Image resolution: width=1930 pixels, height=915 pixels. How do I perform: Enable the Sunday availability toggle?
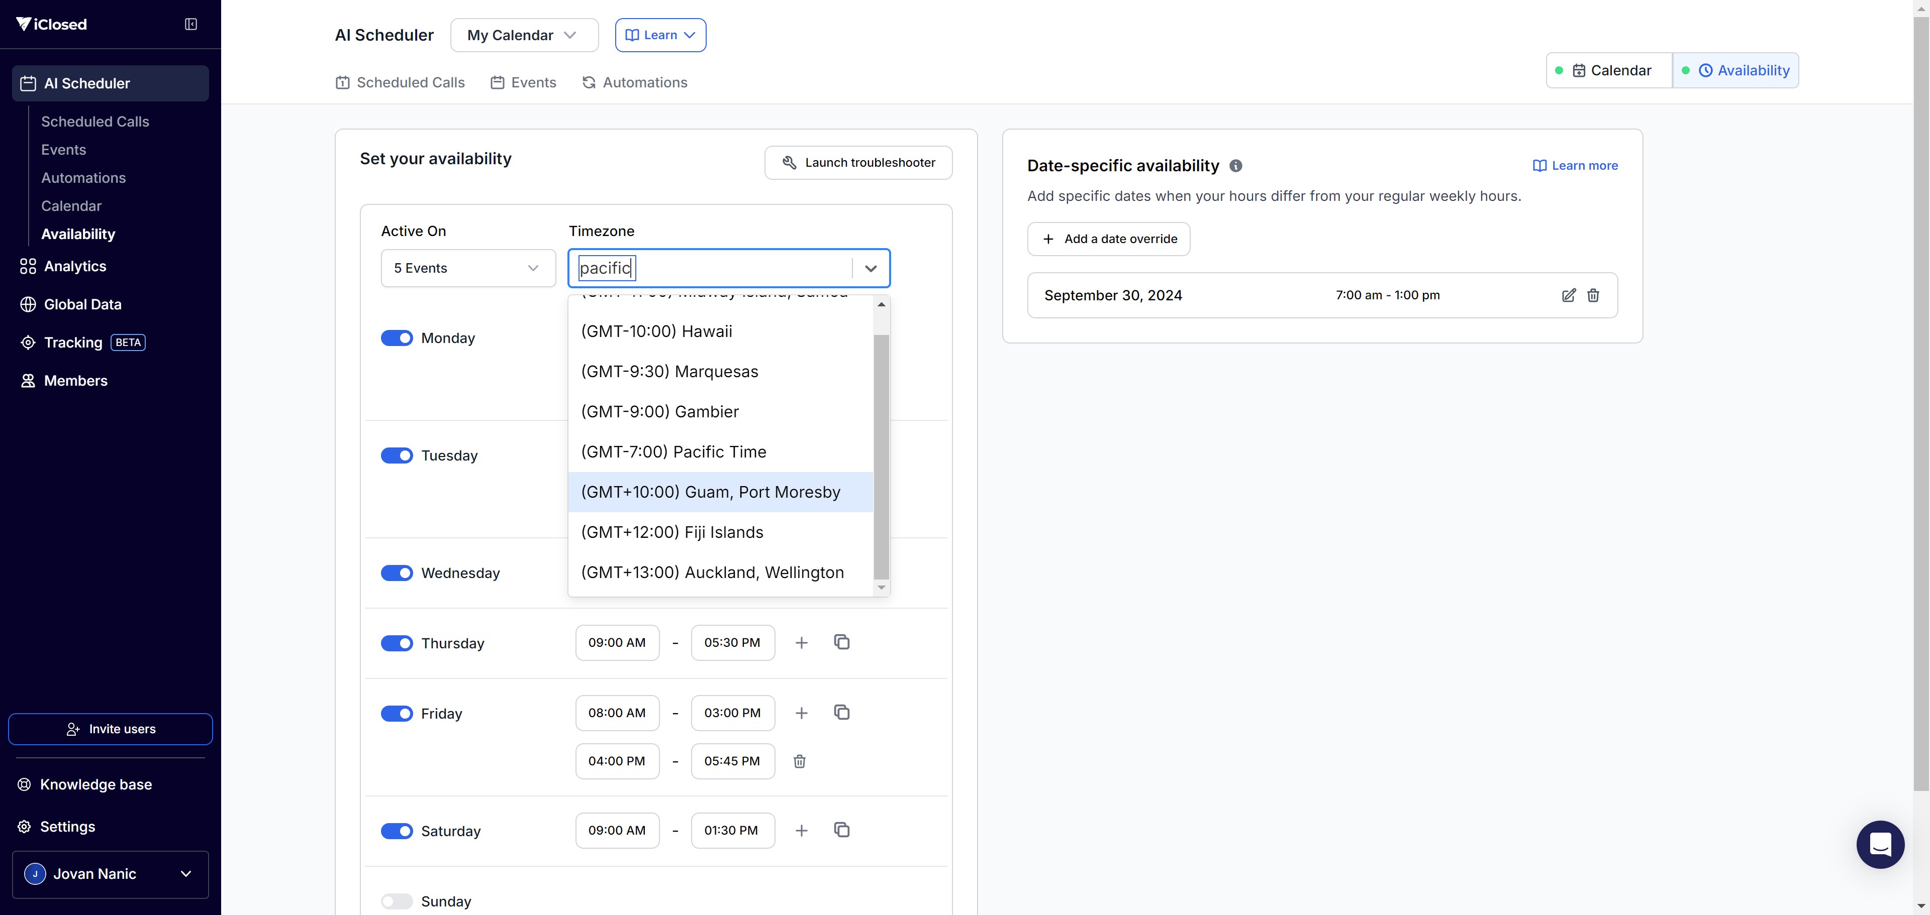[x=397, y=901]
